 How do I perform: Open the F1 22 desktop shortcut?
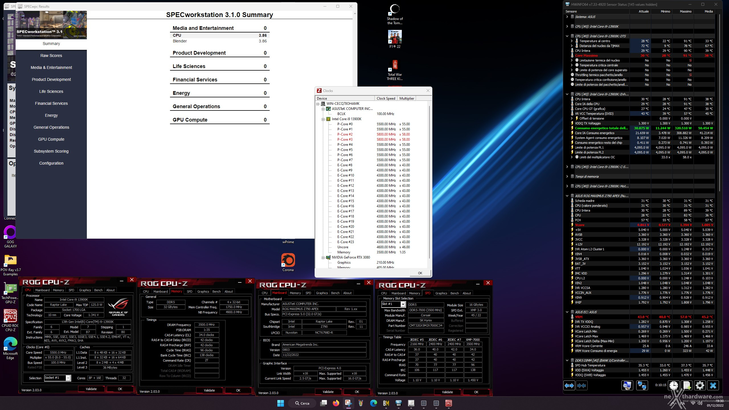pos(395,39)
